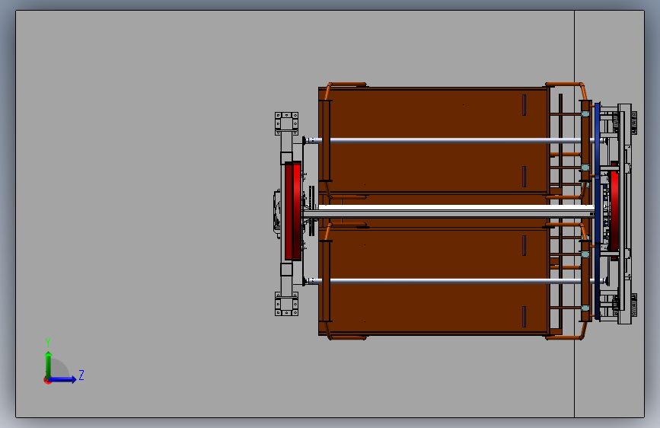Click the blue Z axis arrow of triad
Viewport: 660px width, 428px height.
point(63,379)
